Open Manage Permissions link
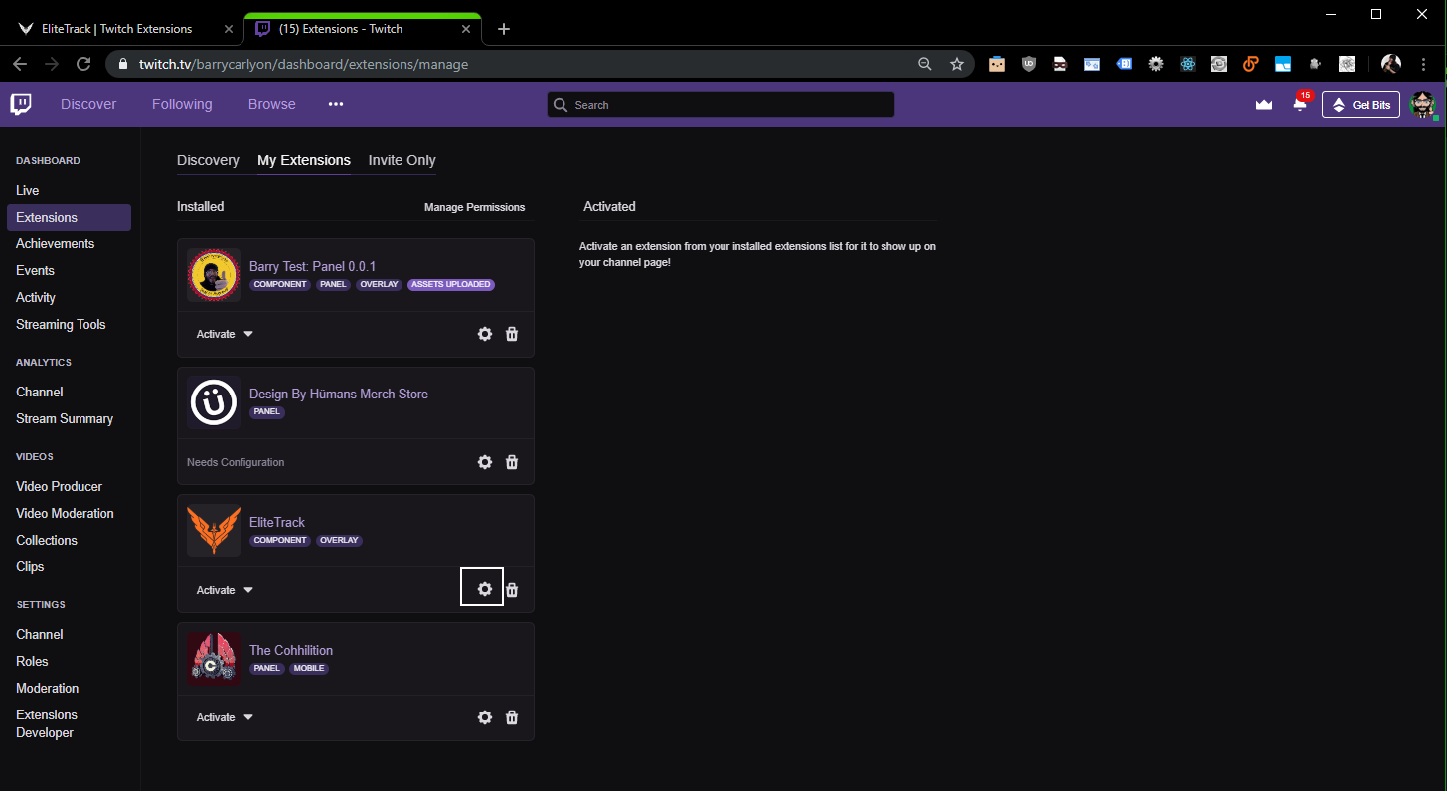1447x791 pixels. pyautogui.click(x=474, y=207)
